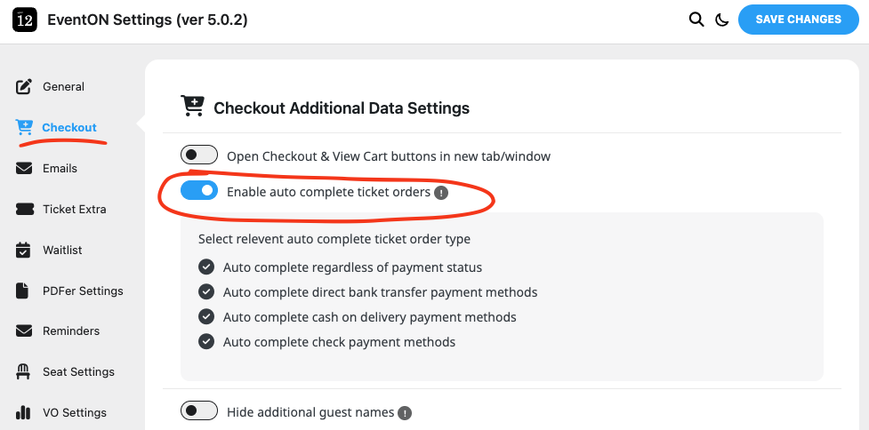This screenshot has width=869, height=430.
Task: Switch to the Reminders settings tab
Action: click(70, 331)
